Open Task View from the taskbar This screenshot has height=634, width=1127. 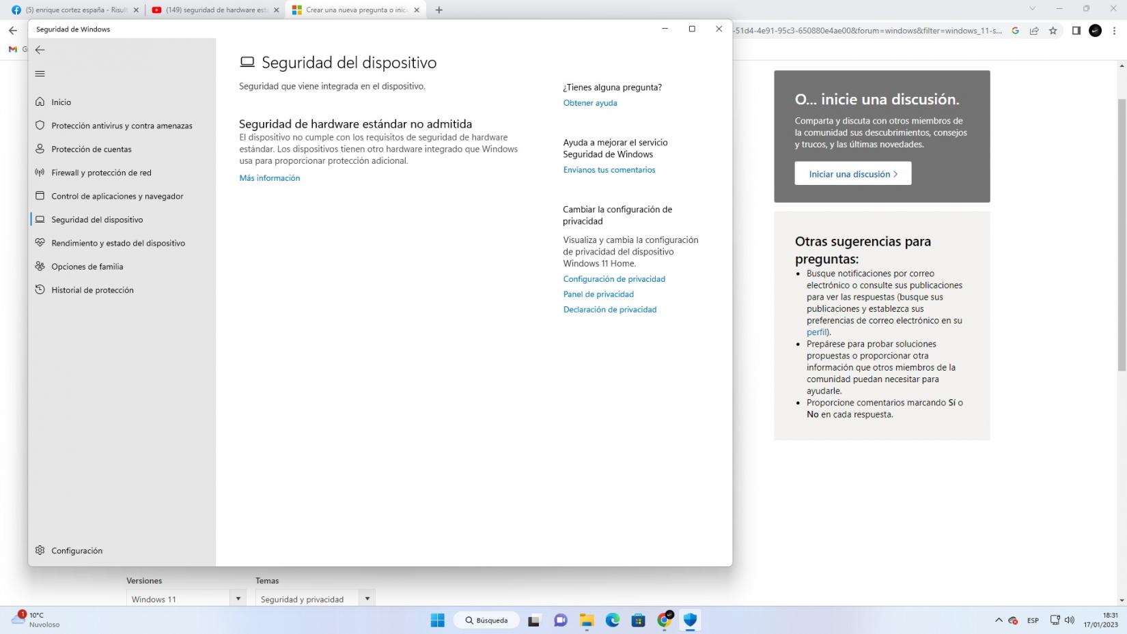pos(534,620)
